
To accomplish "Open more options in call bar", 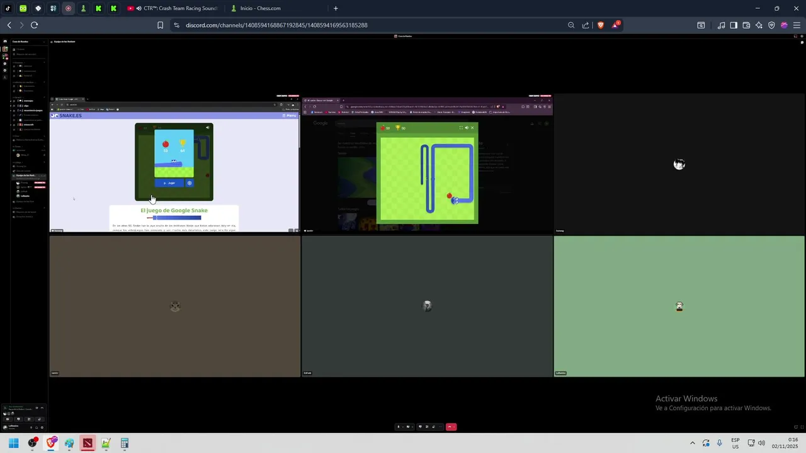I will click(440, 427).
